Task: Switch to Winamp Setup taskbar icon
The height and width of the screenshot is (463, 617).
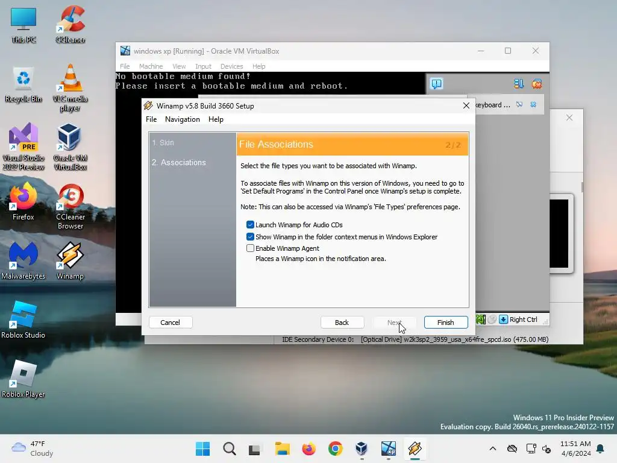Action: pyautogui.click(x=415, y=449)
